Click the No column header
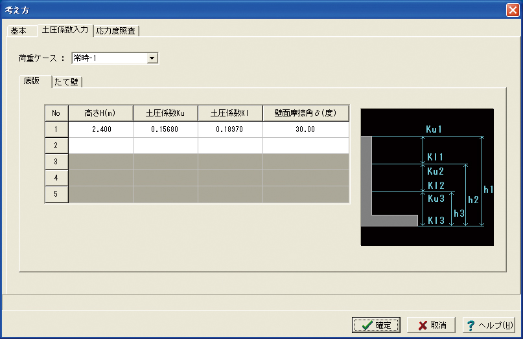 tap(56, 113)
